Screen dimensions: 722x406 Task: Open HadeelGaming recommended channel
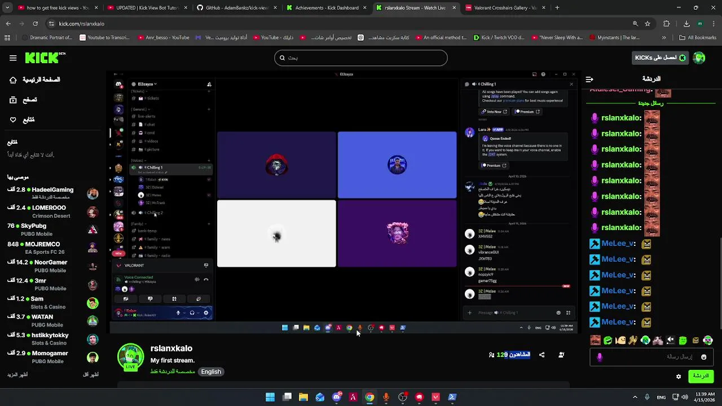click(x=52, y=193)
